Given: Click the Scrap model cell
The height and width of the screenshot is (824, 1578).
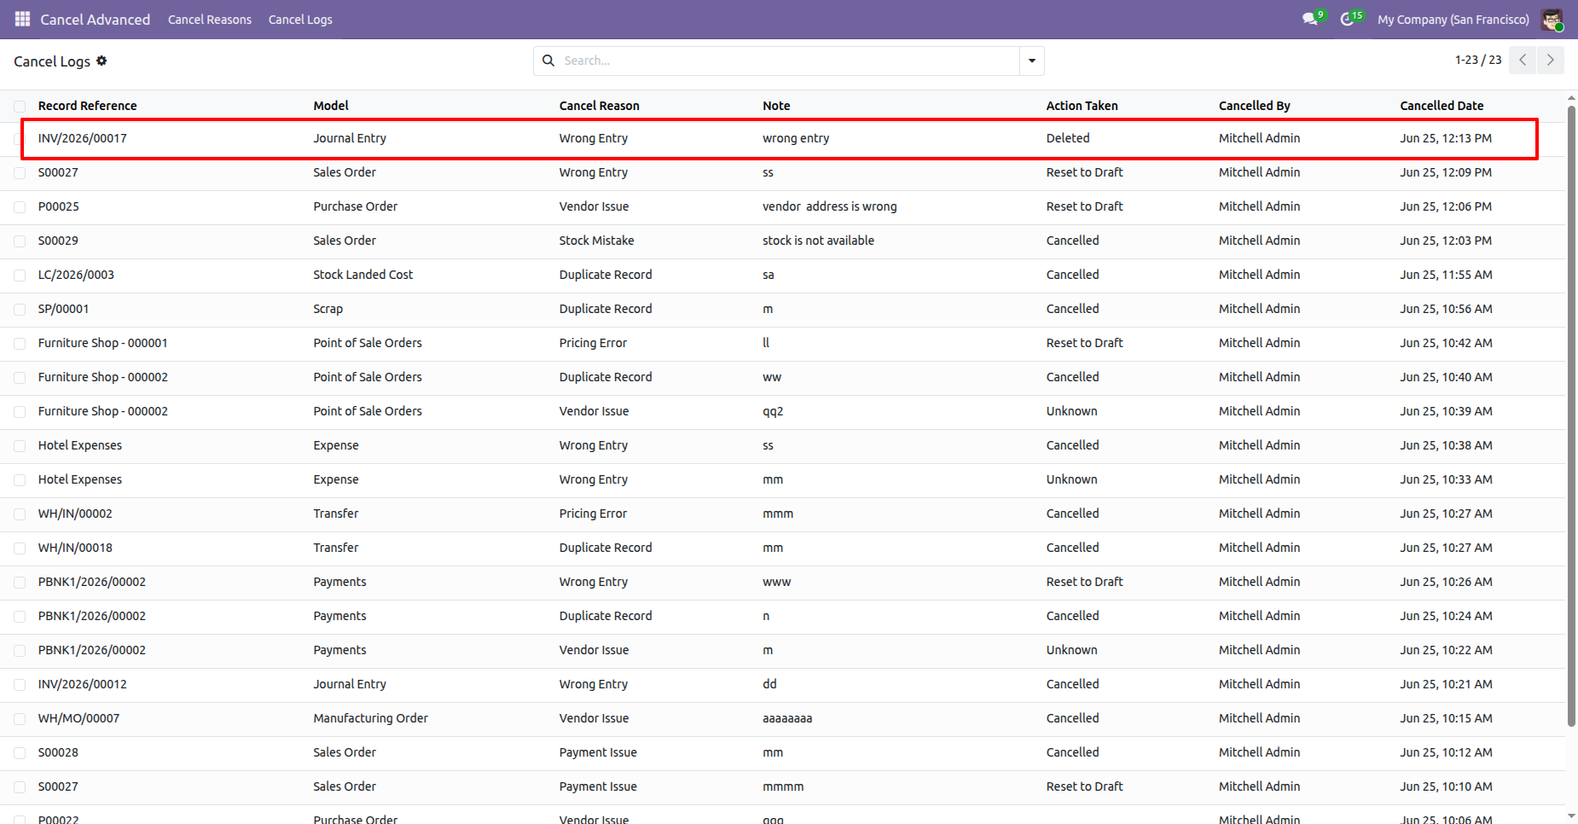Looking at the screenshot, I should coord(328,309).
